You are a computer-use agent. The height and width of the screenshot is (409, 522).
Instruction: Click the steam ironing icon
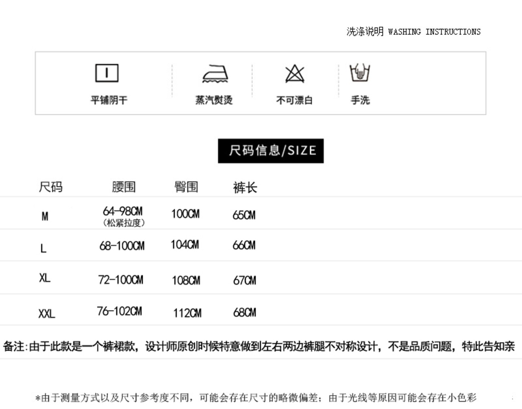[215, 74]
